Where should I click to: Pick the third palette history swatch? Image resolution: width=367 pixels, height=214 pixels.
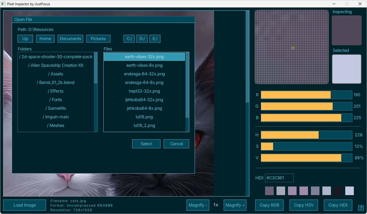pyautogui.click(x=292, y=191)
